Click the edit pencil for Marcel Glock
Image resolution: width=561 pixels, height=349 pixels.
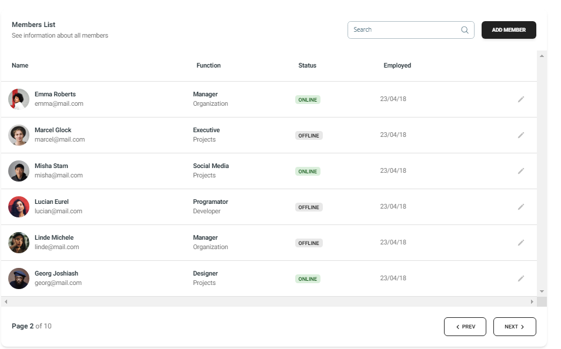tap(520, 135)
